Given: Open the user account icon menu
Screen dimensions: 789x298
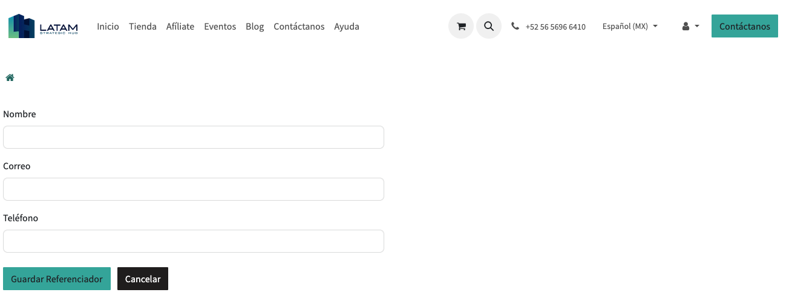Looking at the screenshot, I should [x=690, y=27].
